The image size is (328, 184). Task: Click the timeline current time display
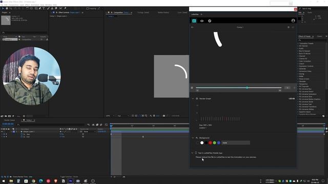pyautogui.click(x=8, y=124)
